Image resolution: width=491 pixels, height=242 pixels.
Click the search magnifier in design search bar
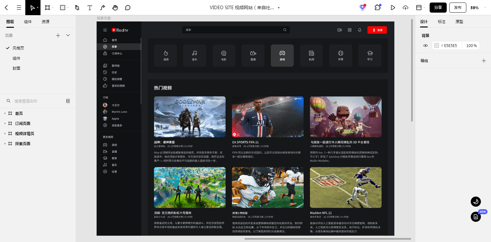click(285, 30)
